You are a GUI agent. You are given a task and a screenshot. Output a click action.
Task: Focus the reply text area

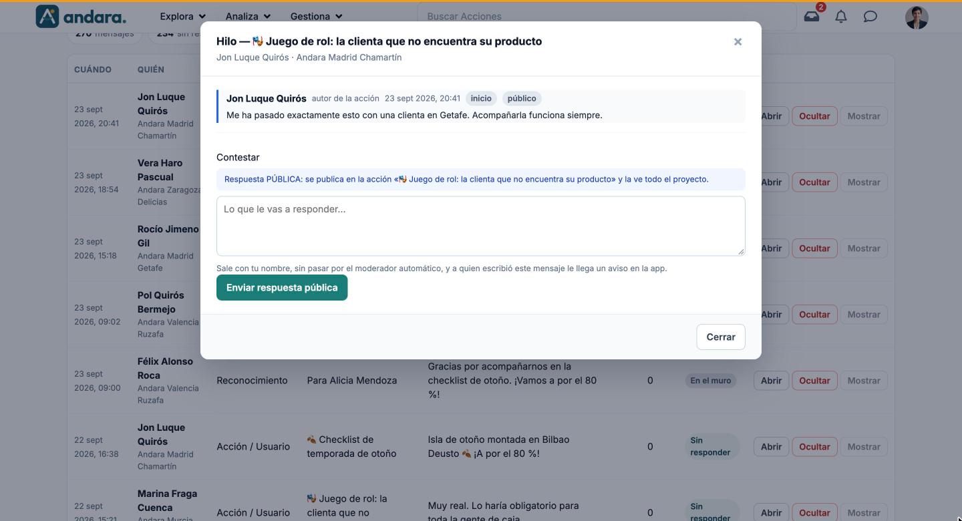click(481, 226)
